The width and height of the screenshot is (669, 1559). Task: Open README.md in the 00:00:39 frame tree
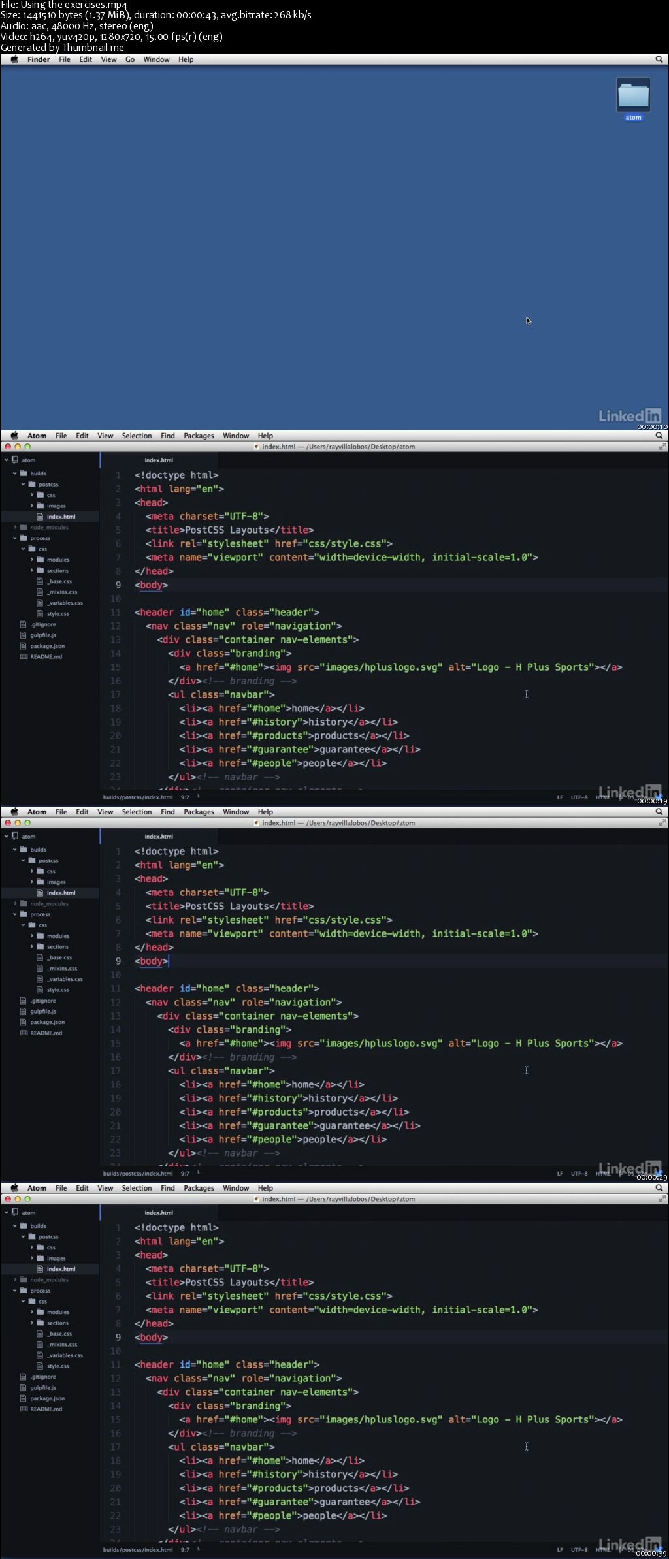click(46, 1409)
